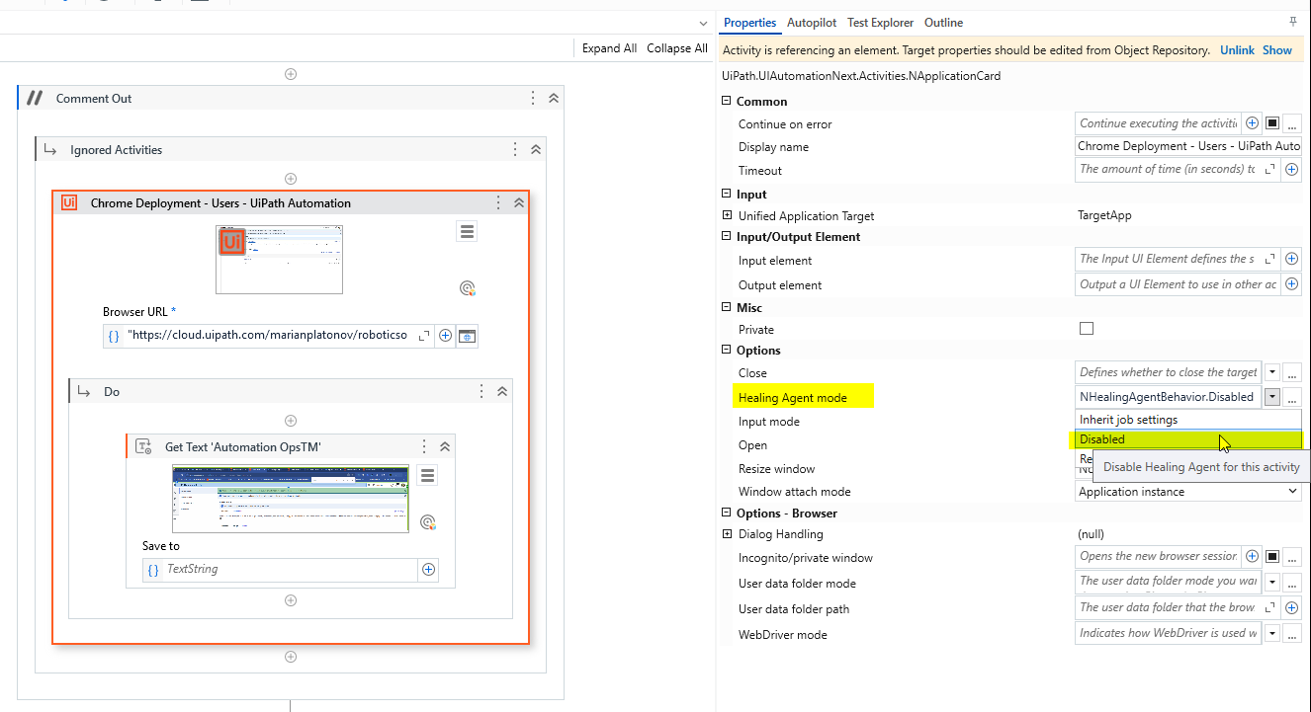The image size is (1311, 712).
Task: Collapse the Comment Out activity
Action: [x=554, y=98]
